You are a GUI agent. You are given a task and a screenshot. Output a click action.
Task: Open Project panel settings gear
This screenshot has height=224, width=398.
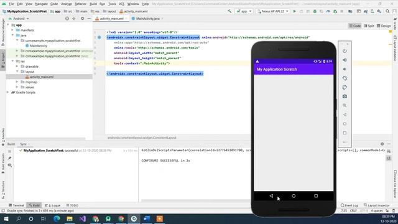click(x=82, y=19)
